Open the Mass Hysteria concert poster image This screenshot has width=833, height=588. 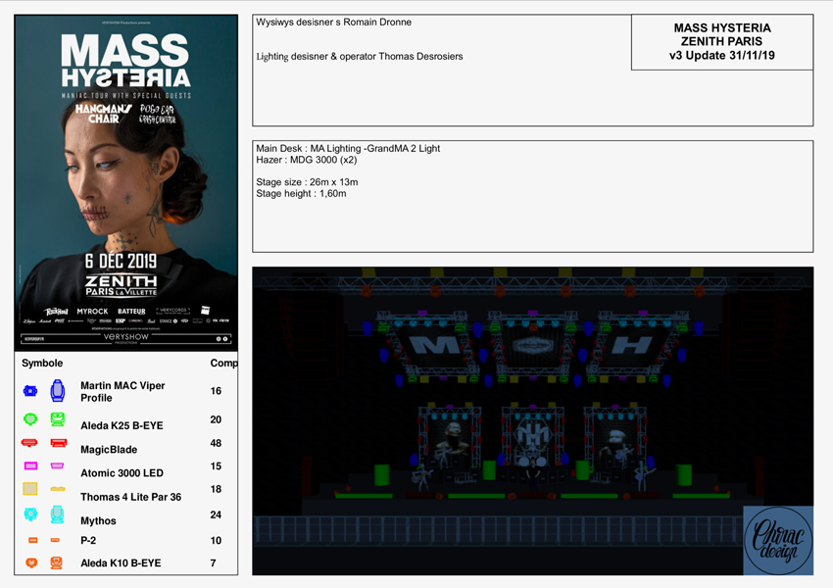click(x=125, y=182)
